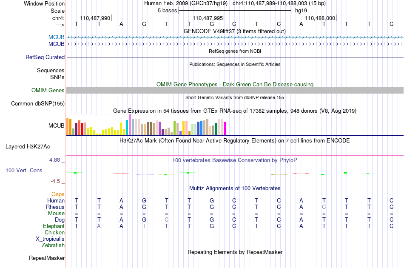Click the 4.88 conservation maximum value
The width and height of the screenshot is (404, 268).
click(54, 160)
